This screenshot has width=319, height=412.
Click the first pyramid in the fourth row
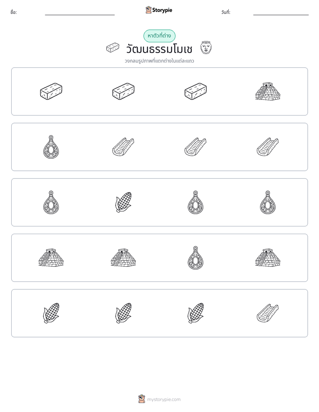[x=51, y=258]
